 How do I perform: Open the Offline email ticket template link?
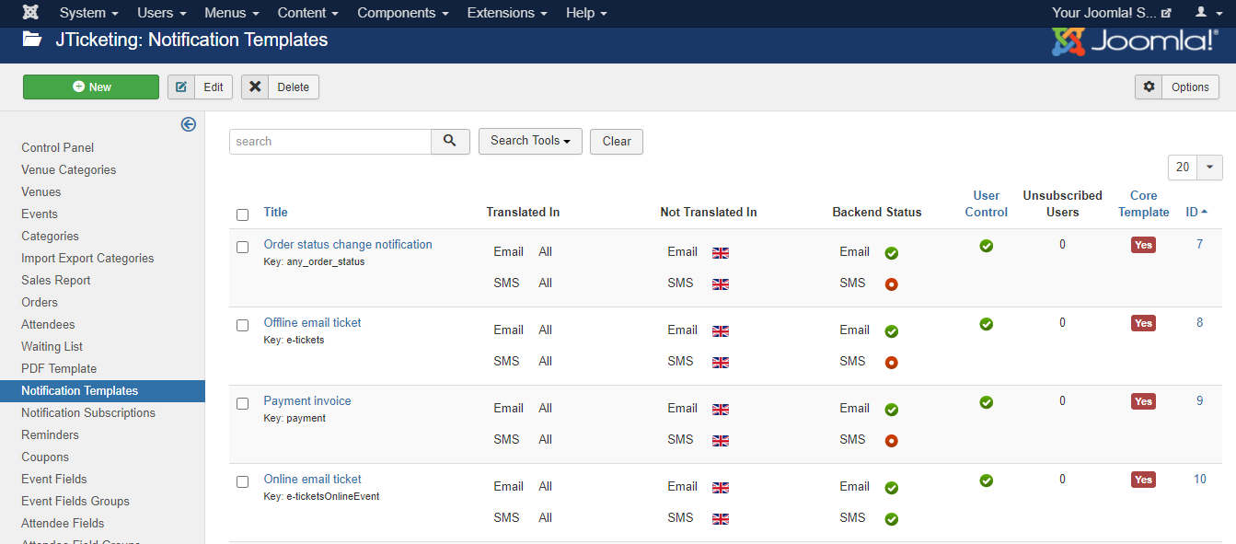click(312, 322)
